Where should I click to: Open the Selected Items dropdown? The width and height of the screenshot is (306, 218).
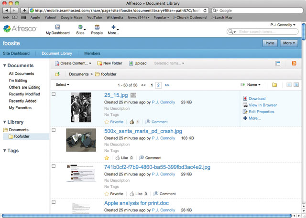[x=169, y=63]
